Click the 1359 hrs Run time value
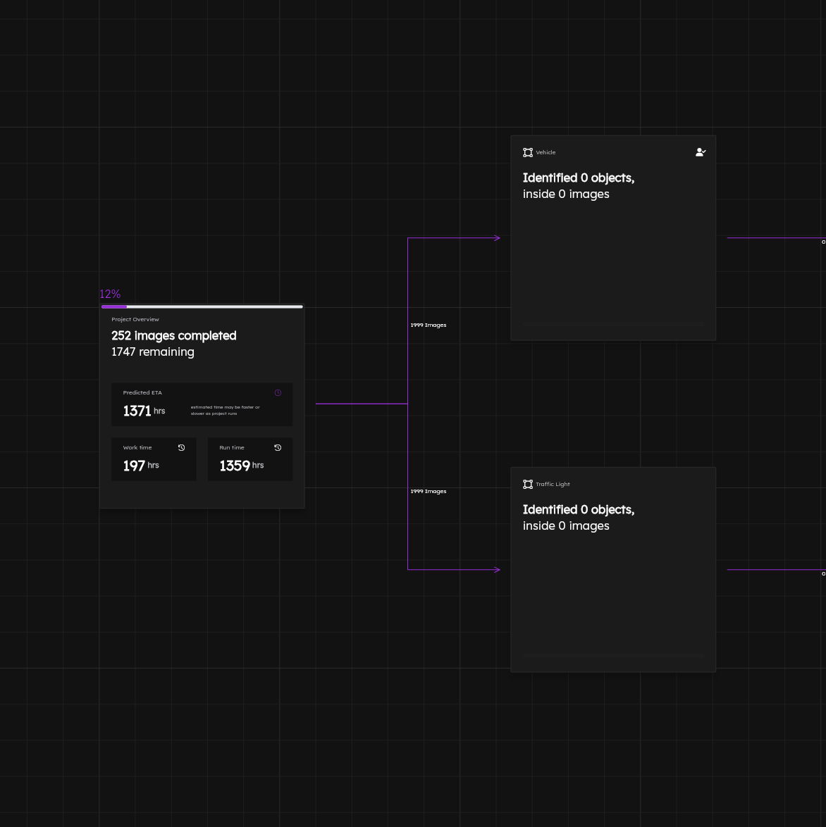The width and height of the screenshot is (826, 827). click(241, 466)
